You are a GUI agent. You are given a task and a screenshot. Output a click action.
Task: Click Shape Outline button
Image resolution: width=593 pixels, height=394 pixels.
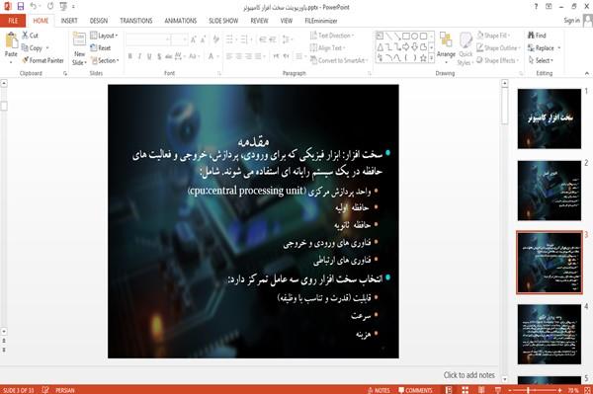click(x=498, y=48)
